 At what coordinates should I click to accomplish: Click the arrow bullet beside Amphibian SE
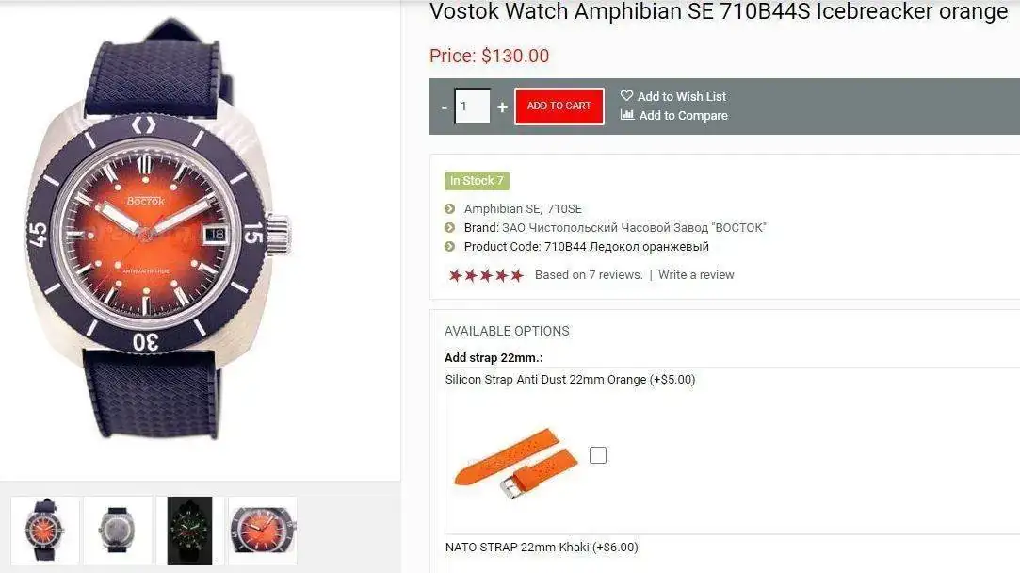click(449, 209)
